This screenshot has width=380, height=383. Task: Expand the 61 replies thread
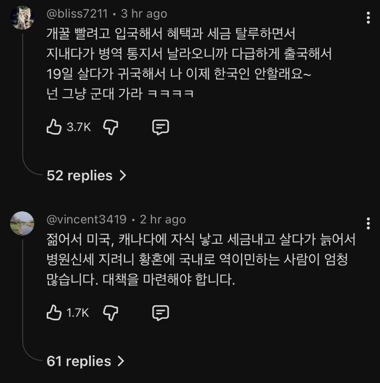[x=86, y=361]
